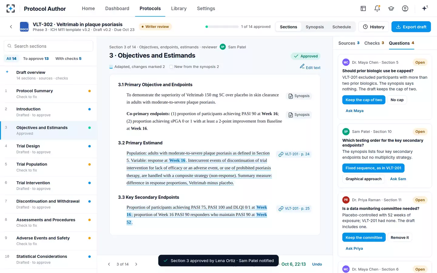
Task: Go to previous section with the left chevron
Action: [x=109, y=264]
